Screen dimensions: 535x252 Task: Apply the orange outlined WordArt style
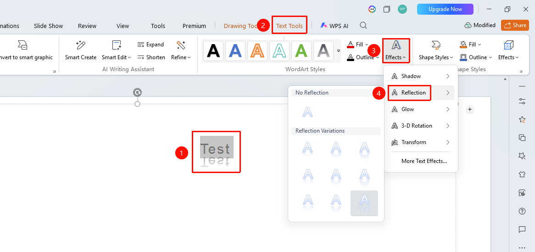(x=257, y=50)
